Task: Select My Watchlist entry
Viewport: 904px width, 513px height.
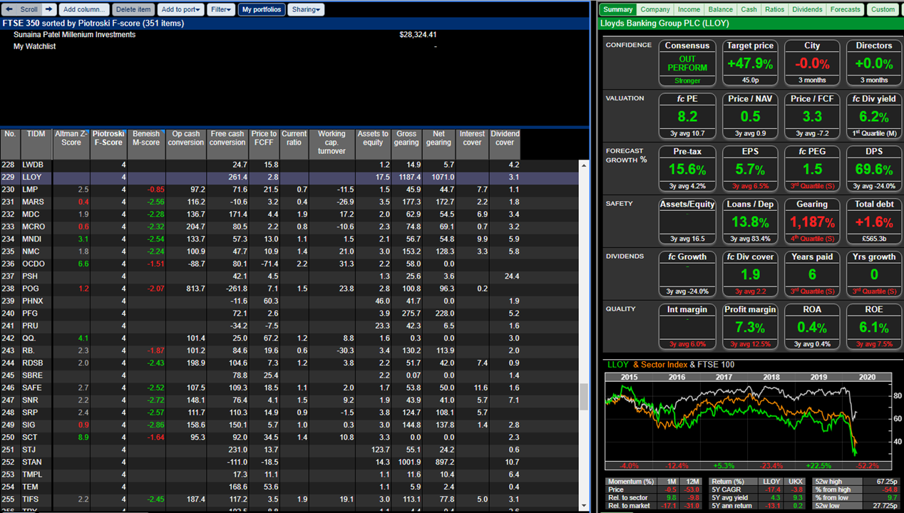Action: click(x=34, y=46)
